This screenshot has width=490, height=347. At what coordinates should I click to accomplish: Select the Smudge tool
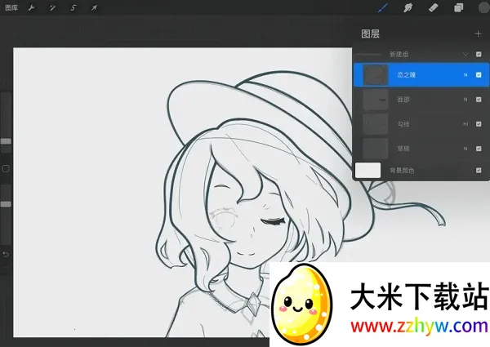pyautogui.click(x=408, y=8)
